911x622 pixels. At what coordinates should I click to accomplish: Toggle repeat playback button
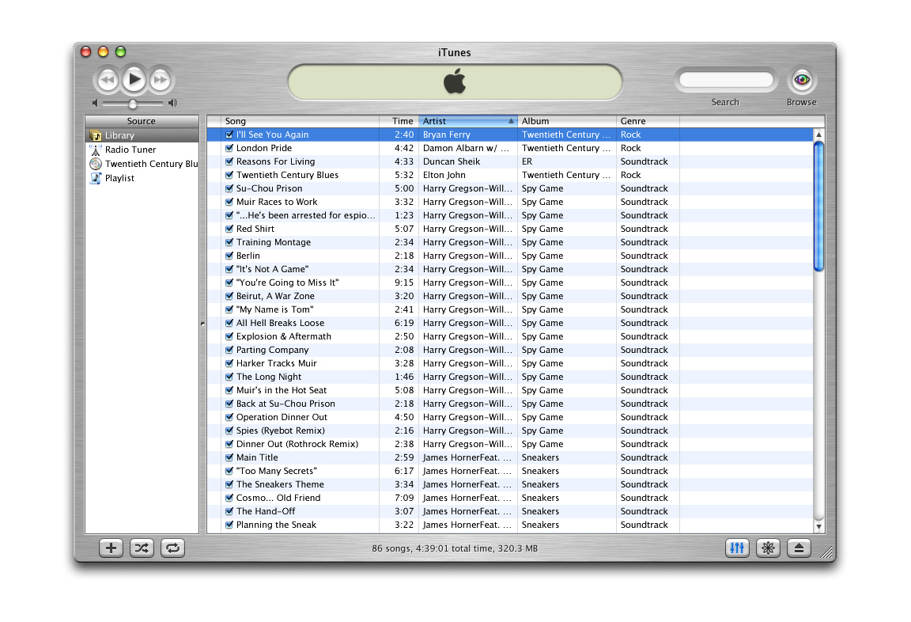172,548
